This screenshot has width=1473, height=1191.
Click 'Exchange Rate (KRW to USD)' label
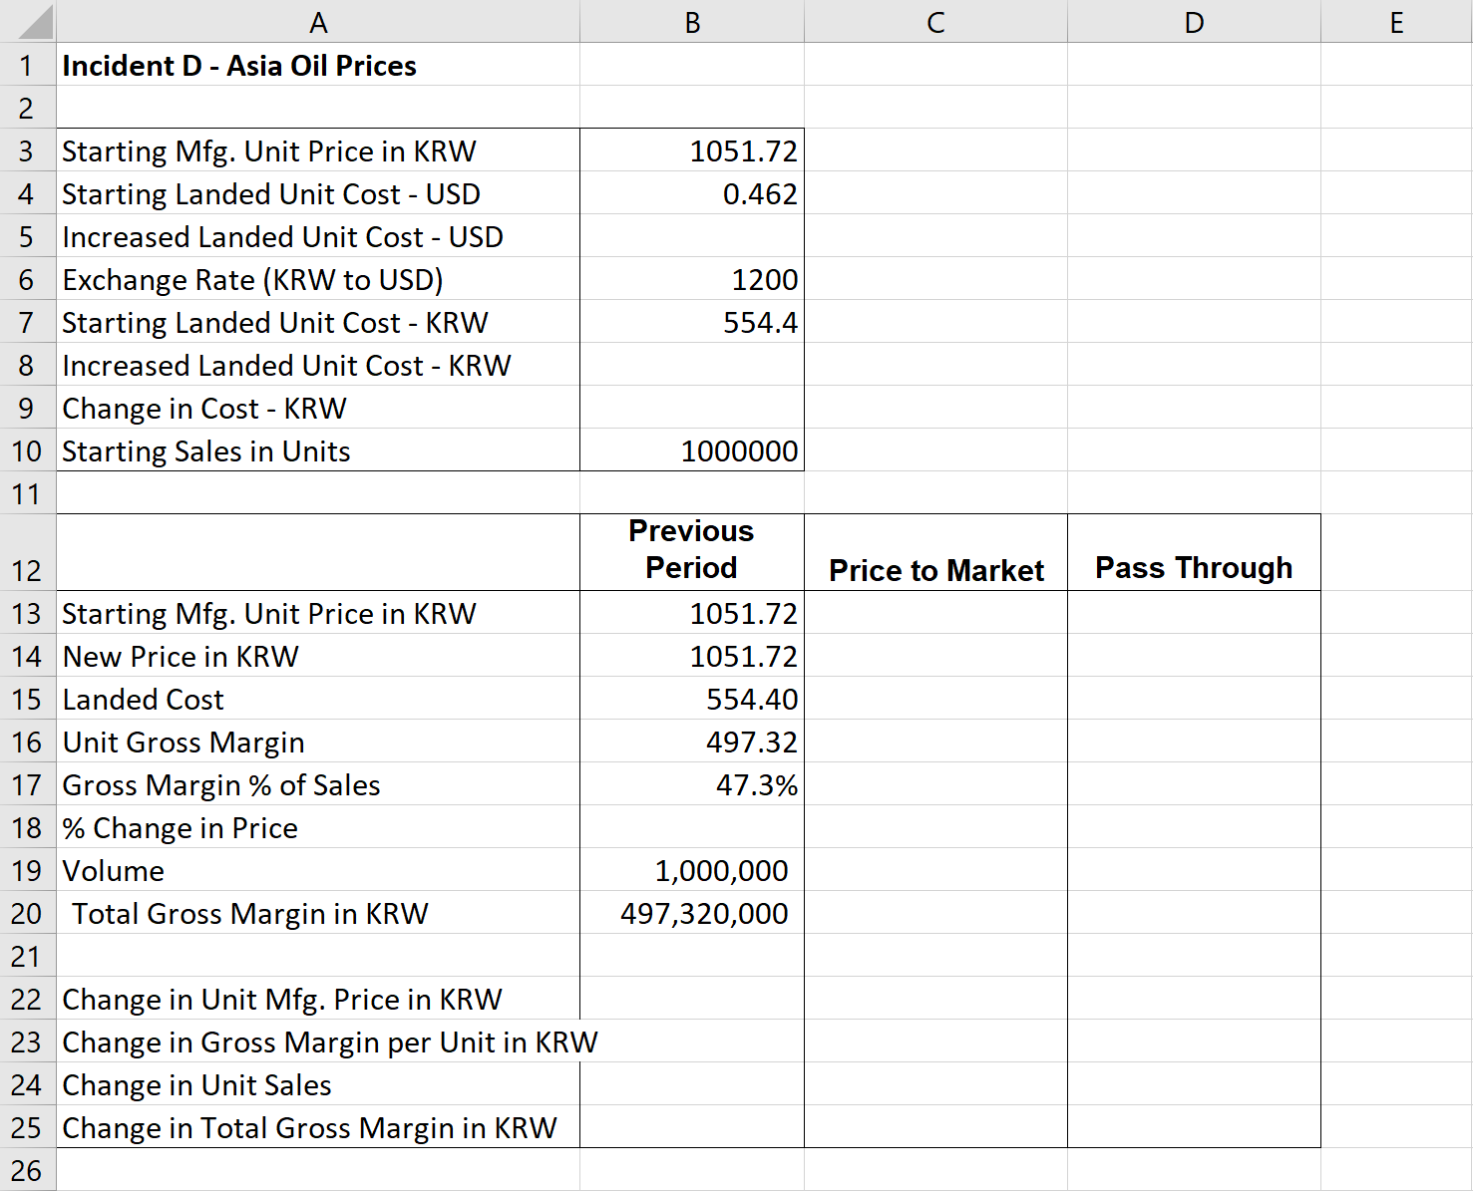pyautogui.click(x=252, y=280)
